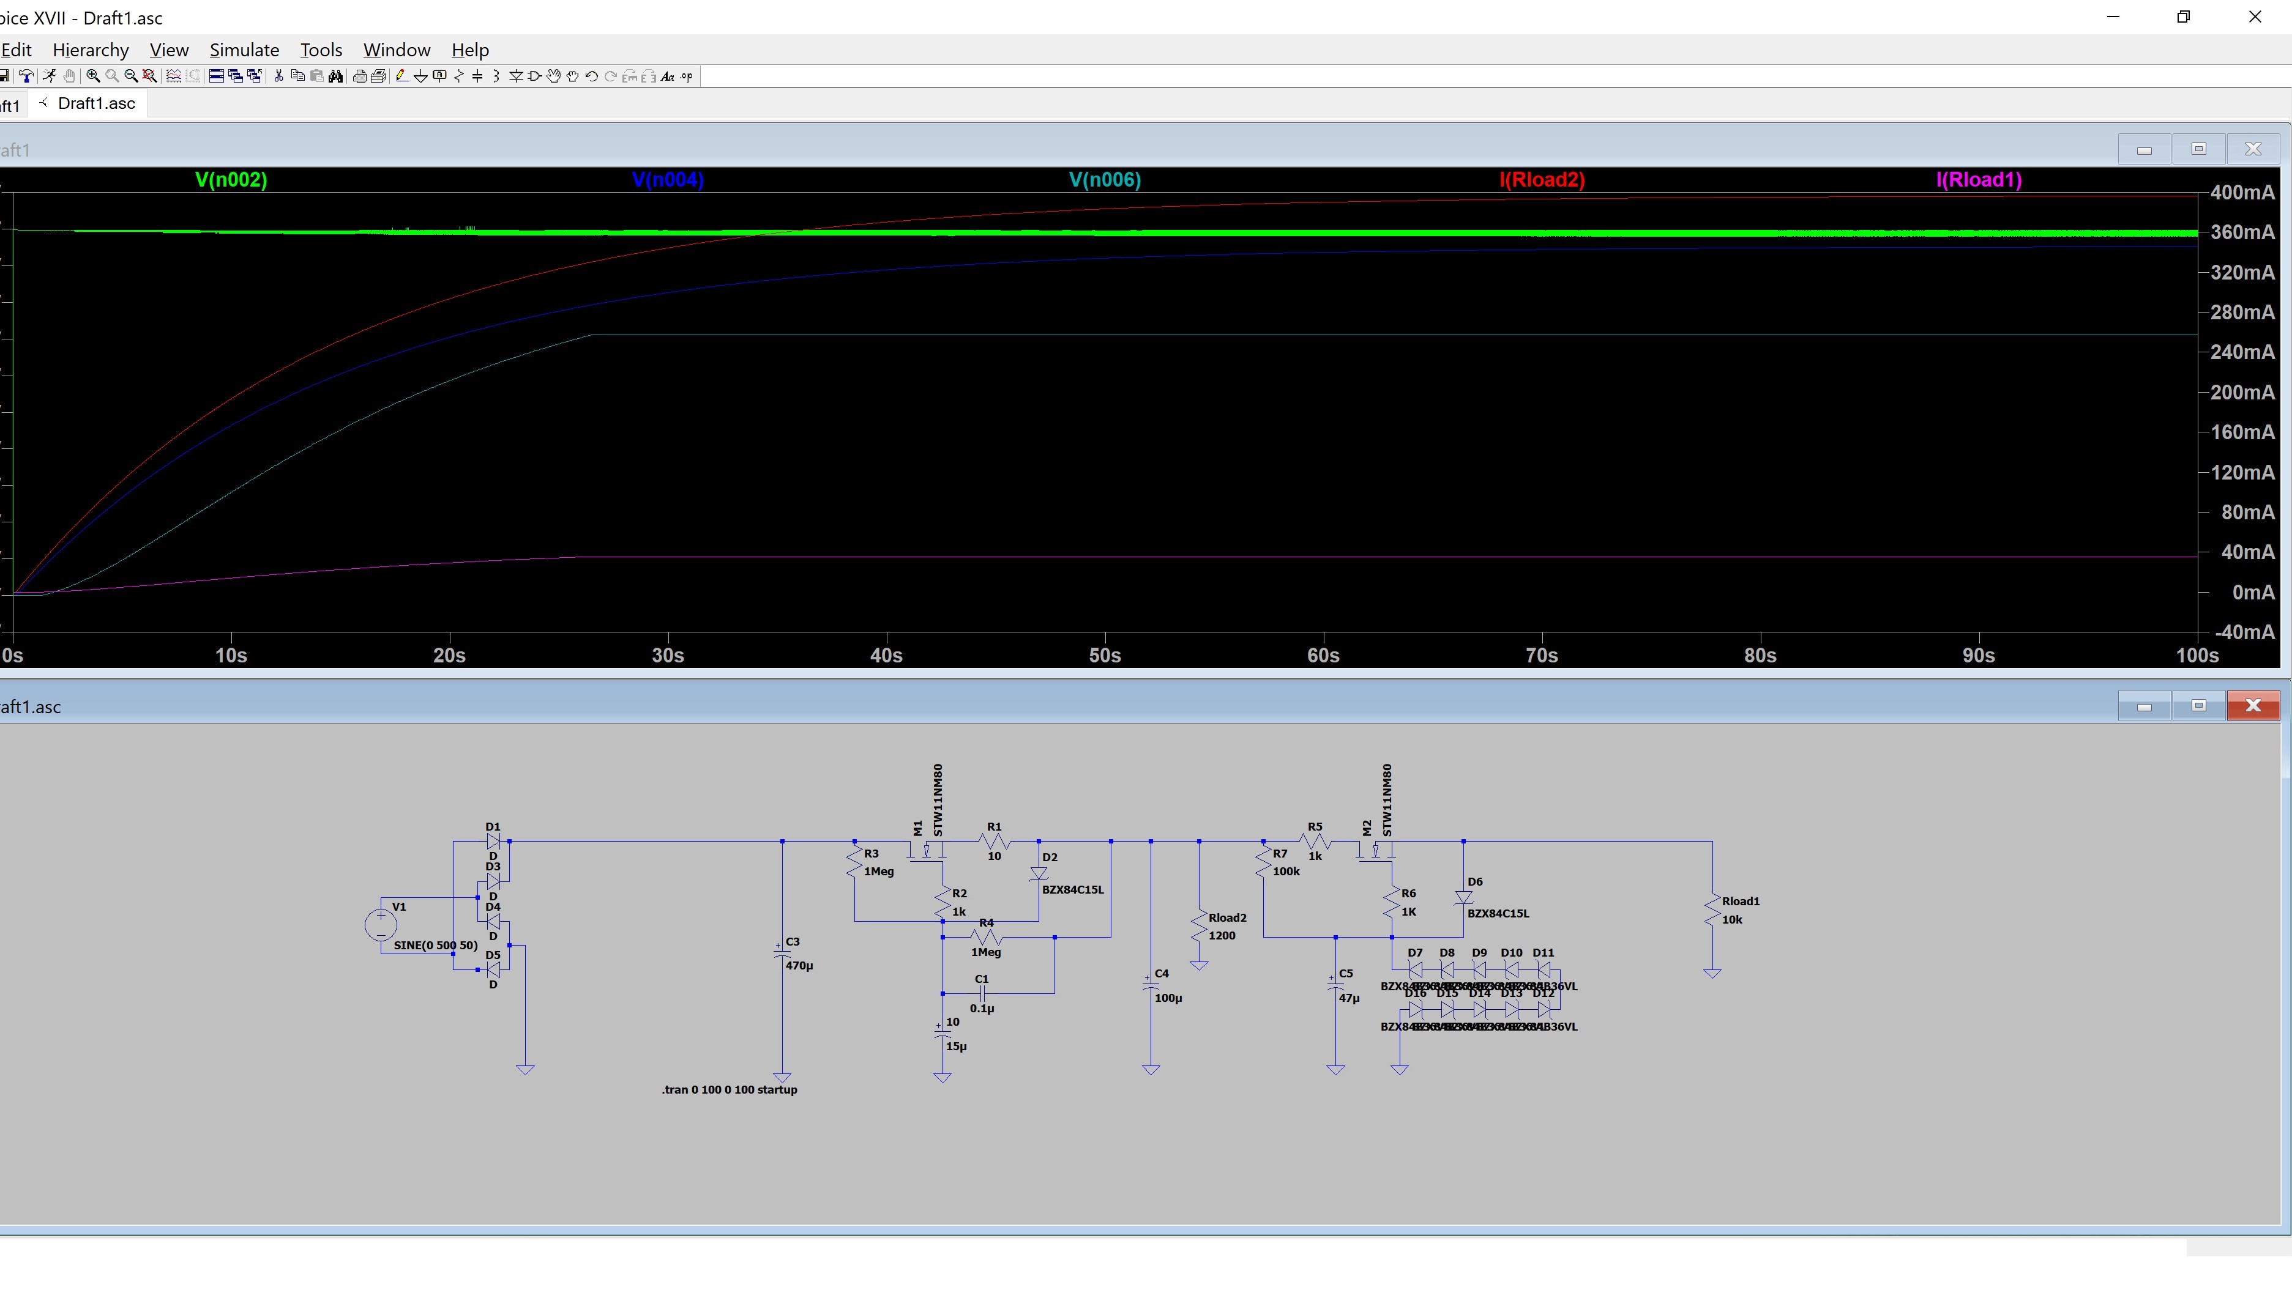
Task: Select the Draw Wire pencil tool
Action: pos(401,76)
